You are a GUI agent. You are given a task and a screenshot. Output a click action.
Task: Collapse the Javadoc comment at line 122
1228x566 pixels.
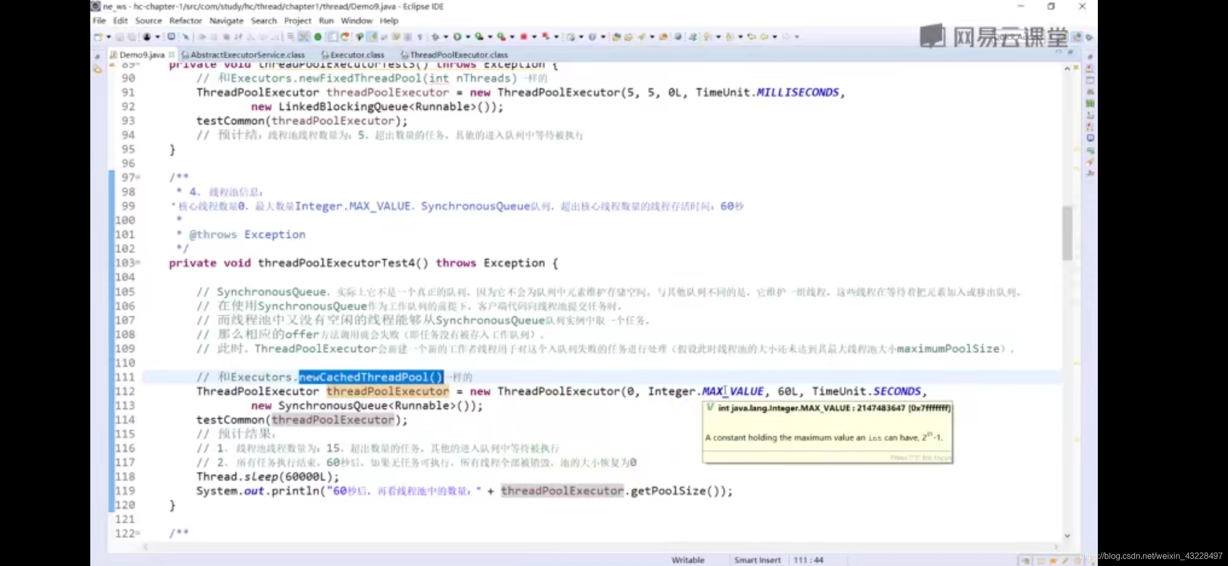[139, 533]
